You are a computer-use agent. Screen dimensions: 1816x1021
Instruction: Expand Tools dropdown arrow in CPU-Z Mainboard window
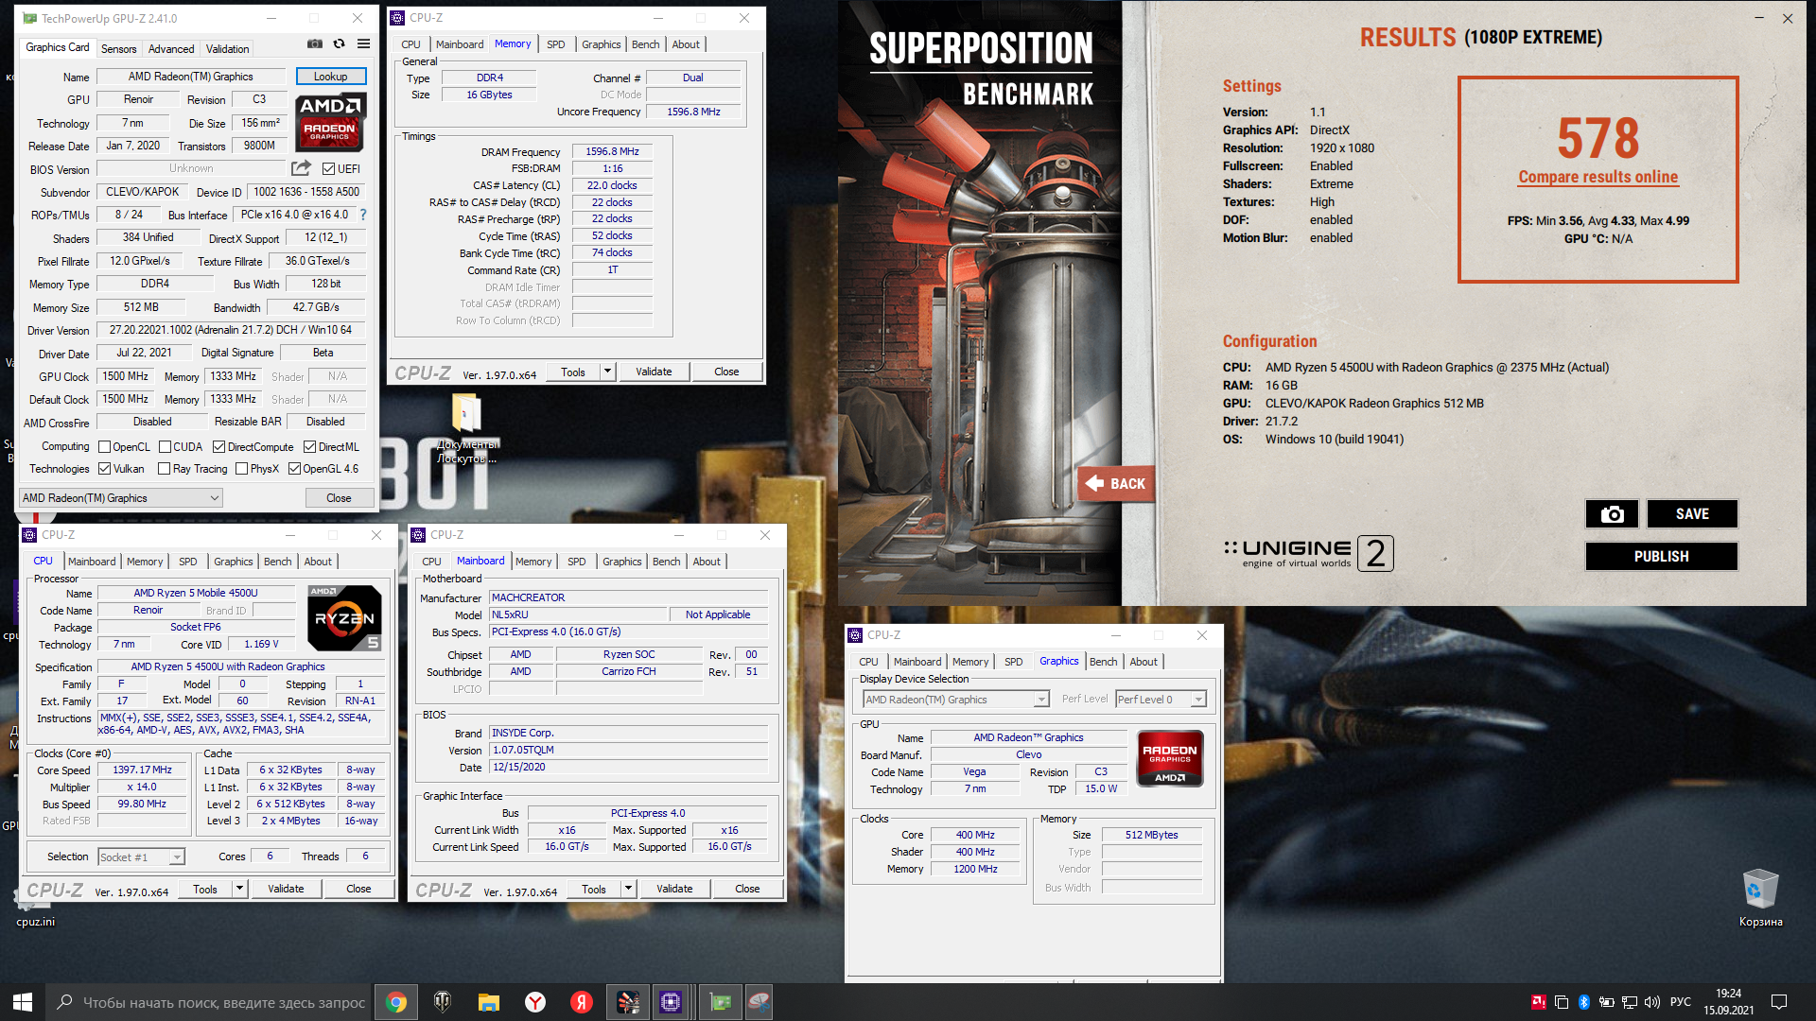[x=628, y=889]
